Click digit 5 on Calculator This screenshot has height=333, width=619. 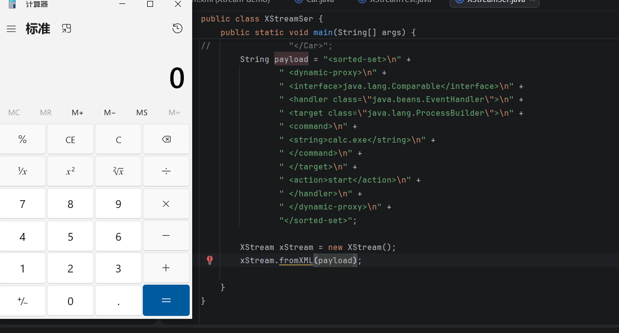[70, 236]
